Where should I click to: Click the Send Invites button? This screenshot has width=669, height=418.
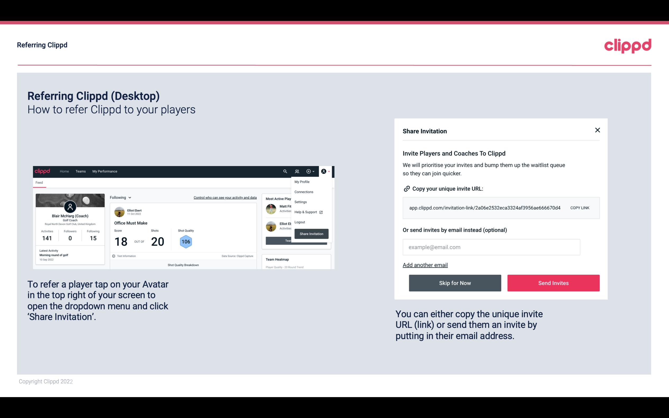tap(553, 283)
